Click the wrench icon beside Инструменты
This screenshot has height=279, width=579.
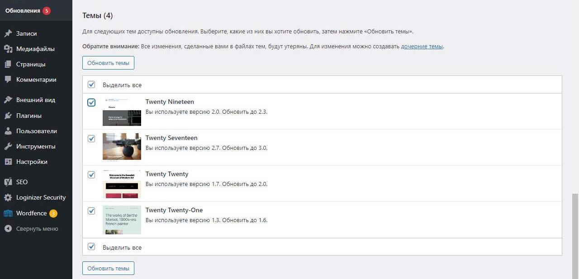click(x=8, y=146)
